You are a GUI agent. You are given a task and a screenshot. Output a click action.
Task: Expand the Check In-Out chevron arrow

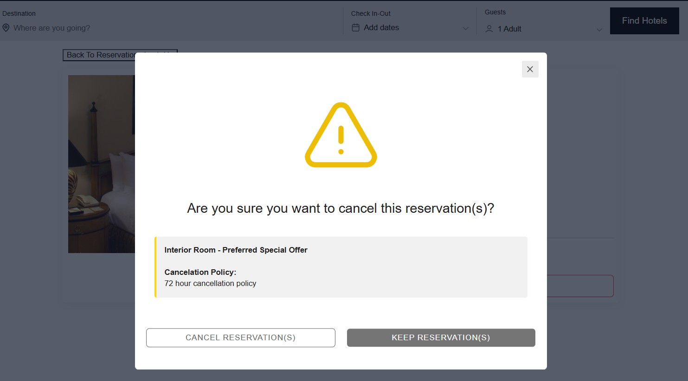[466, 29]
